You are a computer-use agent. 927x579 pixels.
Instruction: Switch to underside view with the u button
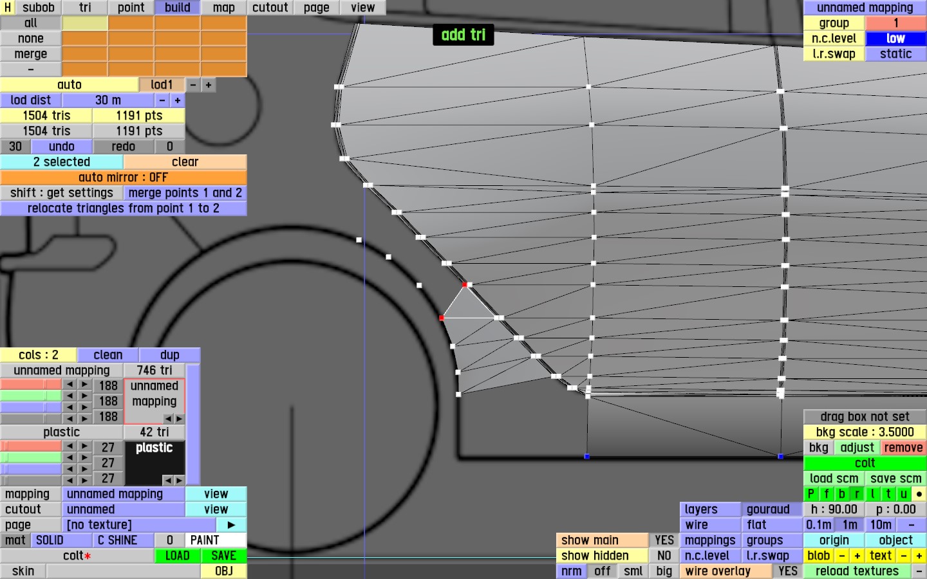click(904, 494)
